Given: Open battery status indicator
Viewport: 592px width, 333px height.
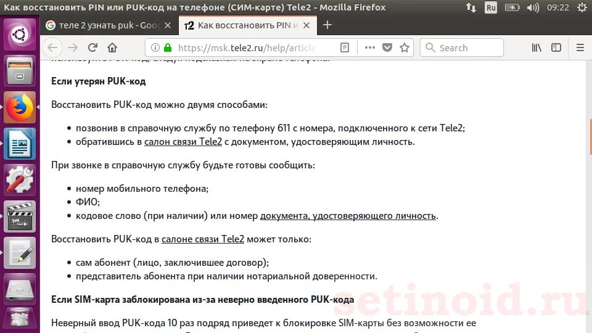Looking at the screenshot, I should (512, 7).
